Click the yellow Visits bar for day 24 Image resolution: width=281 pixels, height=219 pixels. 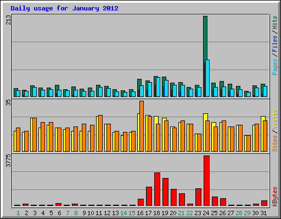click(205, 132)
